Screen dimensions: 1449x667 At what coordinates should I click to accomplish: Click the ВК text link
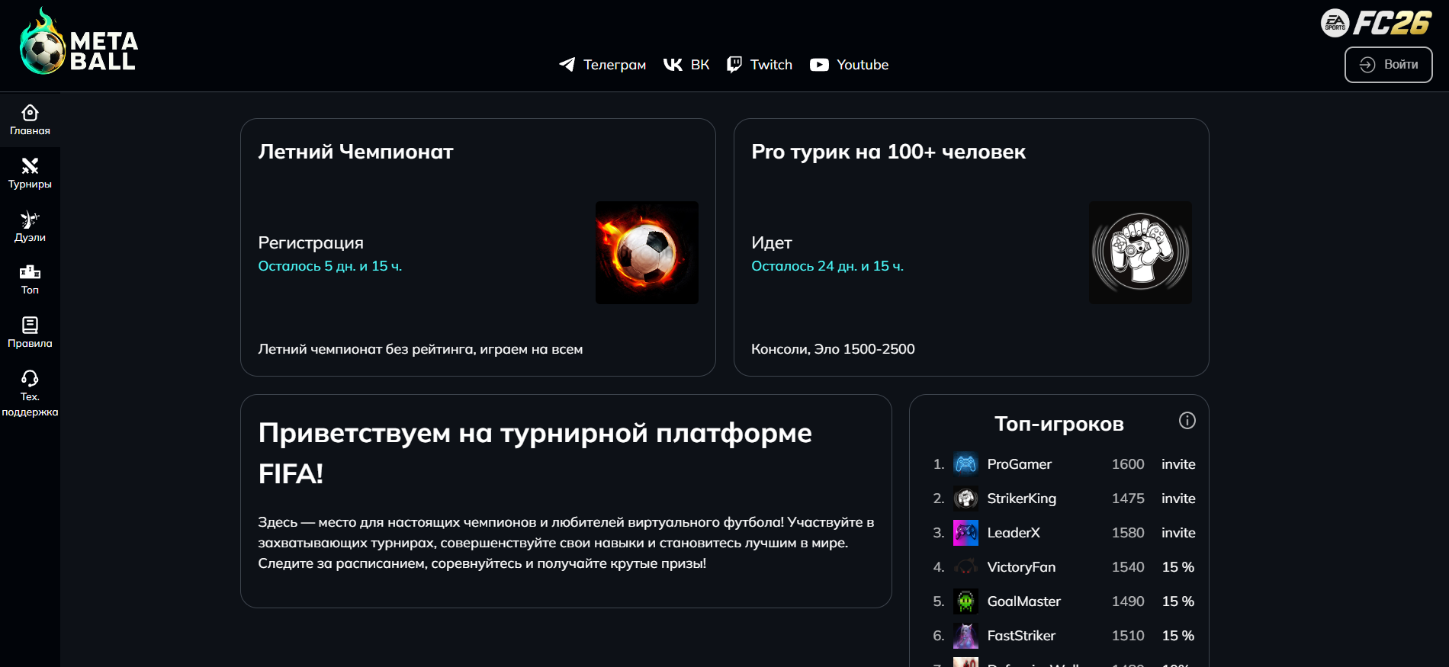point(700,65)
